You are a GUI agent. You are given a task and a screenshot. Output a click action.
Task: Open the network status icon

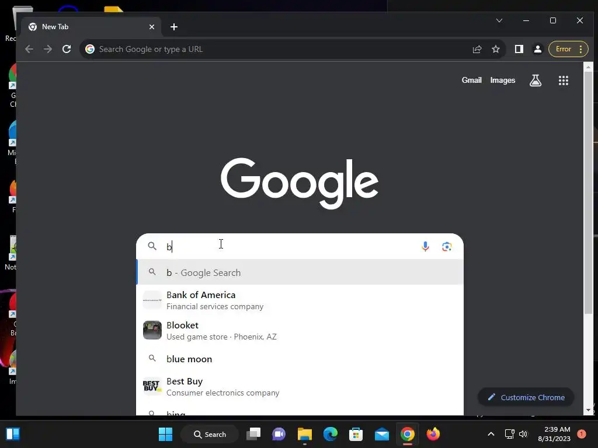(509, 434)
